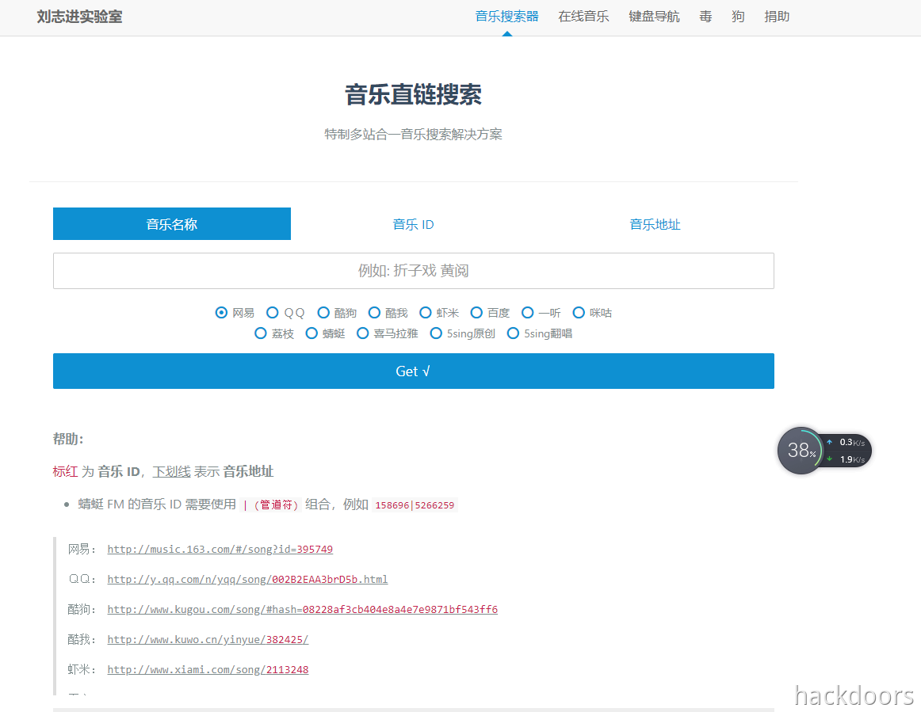Click the music name search input field
Image resolution: width=921 pixels, height=712 pixels.
point(413,271)
